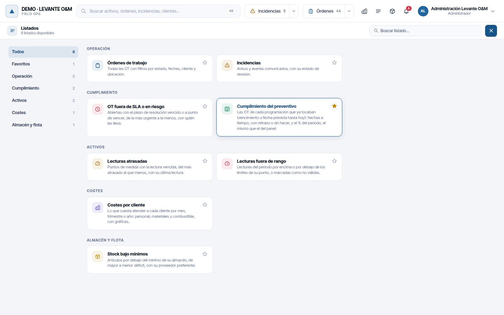Click the box icon of Stock bajo mínimos
The height and width of the screenshot is (315, 504).
[98, 257]
